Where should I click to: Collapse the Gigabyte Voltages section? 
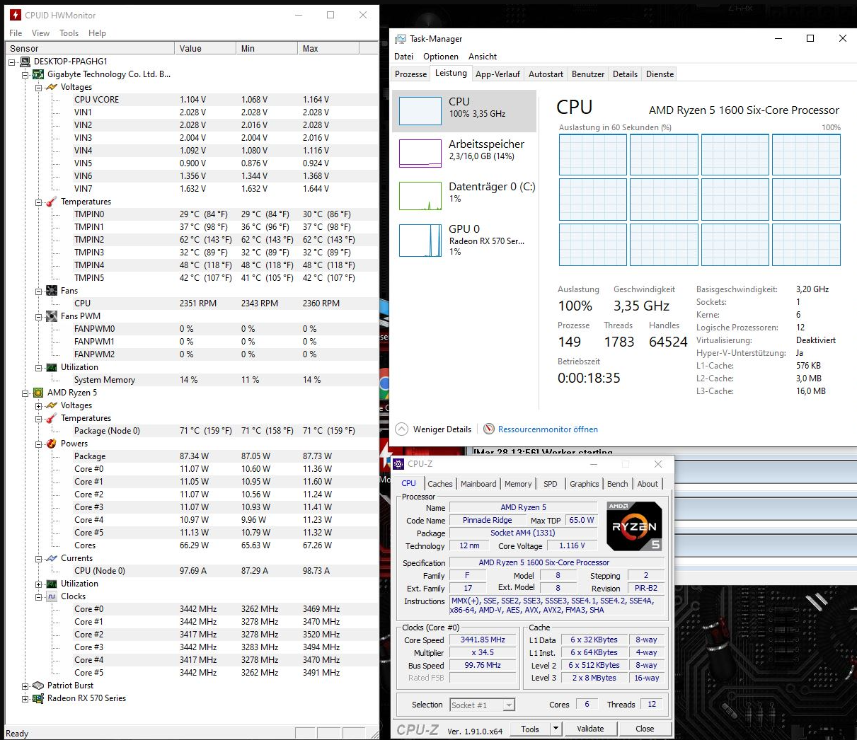39,87
